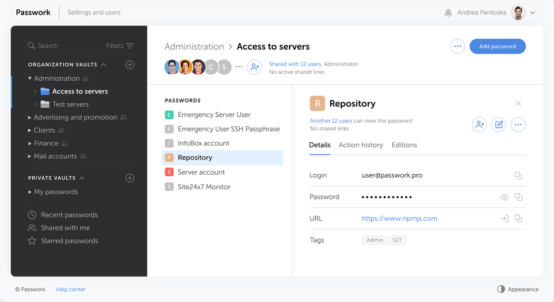Expand the Advertising and promotion vault

pyautogui.click(x=30, y=118)
